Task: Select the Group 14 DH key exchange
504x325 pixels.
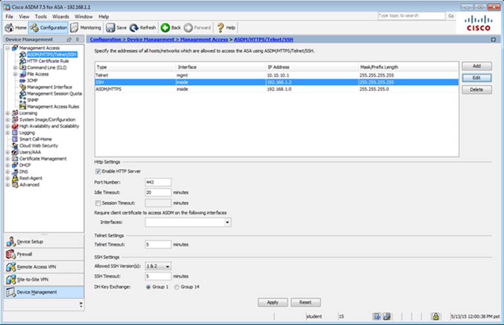Action: tap(177, 287)
